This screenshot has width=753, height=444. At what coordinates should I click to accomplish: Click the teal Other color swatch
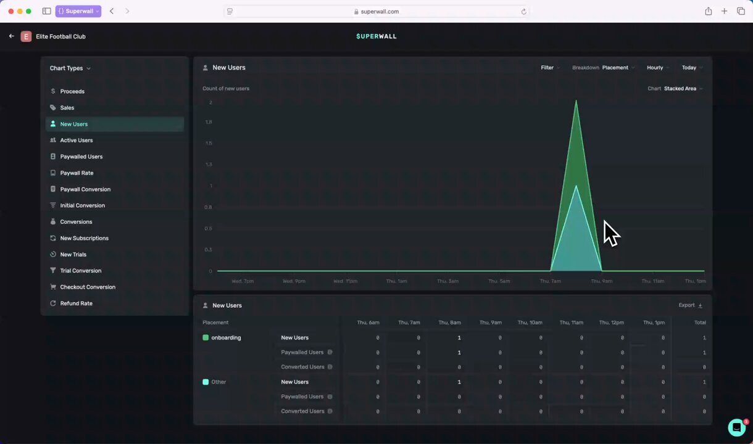206,382
